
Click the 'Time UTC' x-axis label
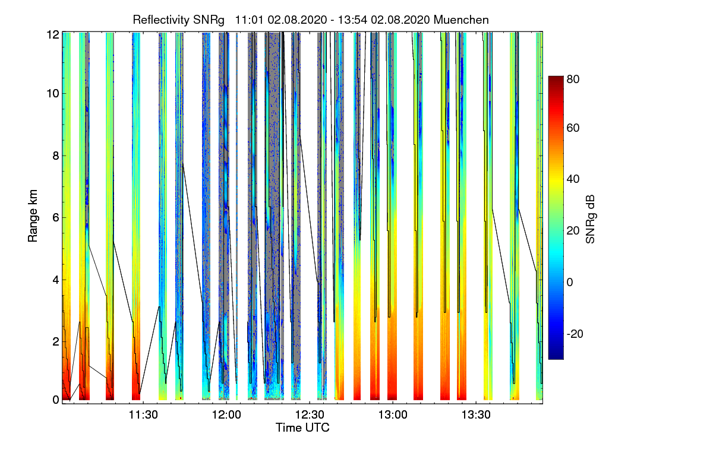tap(302, 427)
